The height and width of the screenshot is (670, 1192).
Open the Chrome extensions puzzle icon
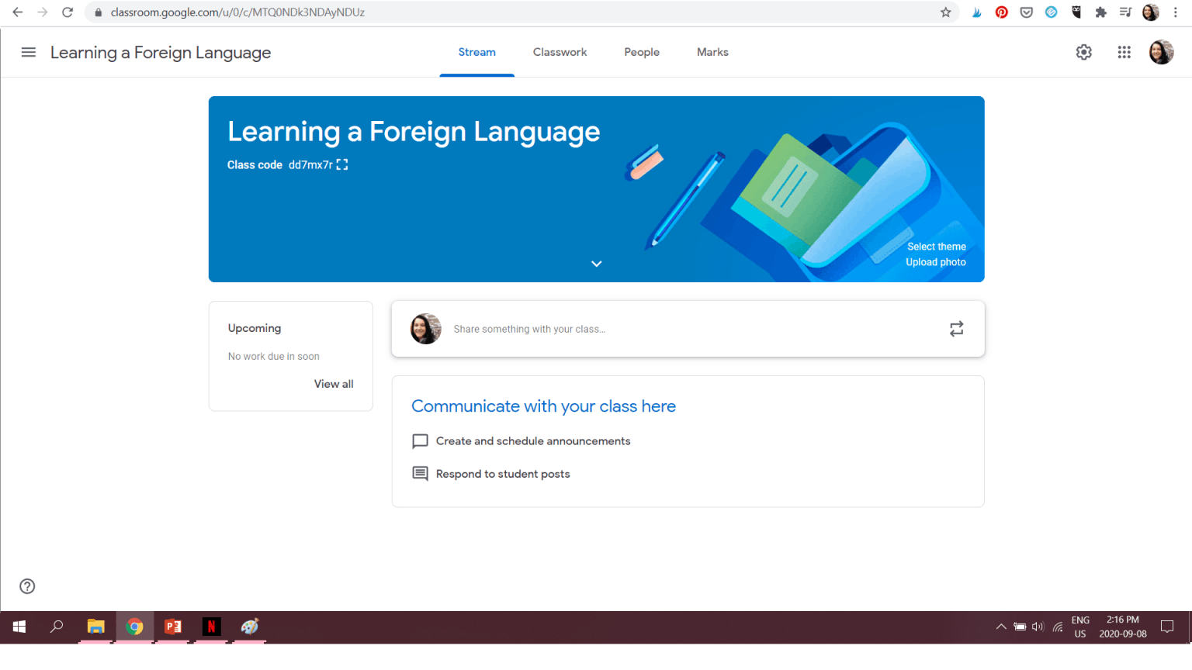pyautogui.click(x=1100, y=12)
